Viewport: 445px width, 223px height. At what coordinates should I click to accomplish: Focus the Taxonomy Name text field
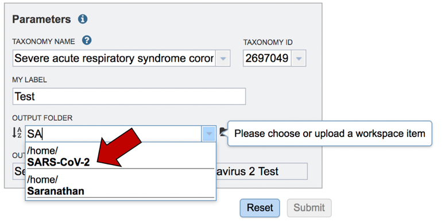point(114,58)
